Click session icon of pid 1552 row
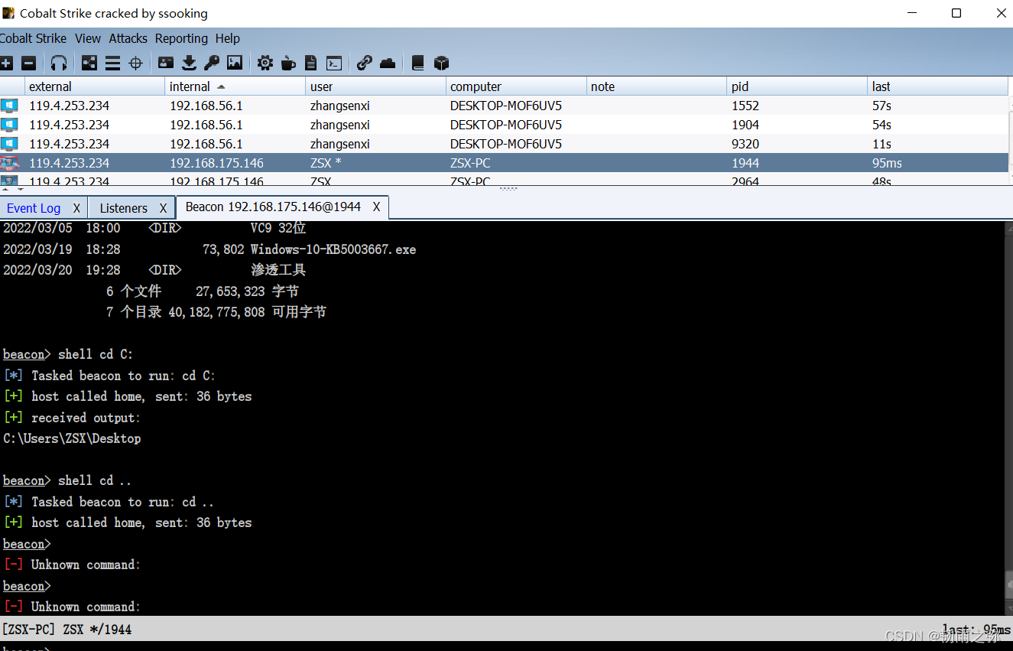The image size is (1013, 651). pyautogui.click(x=9, y=106)
